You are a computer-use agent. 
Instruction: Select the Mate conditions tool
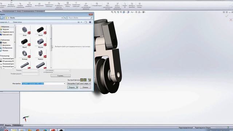pyautogui.click(x=20, y=5)
